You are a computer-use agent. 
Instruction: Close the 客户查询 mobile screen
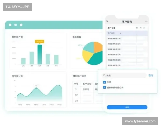pos(107,21)
